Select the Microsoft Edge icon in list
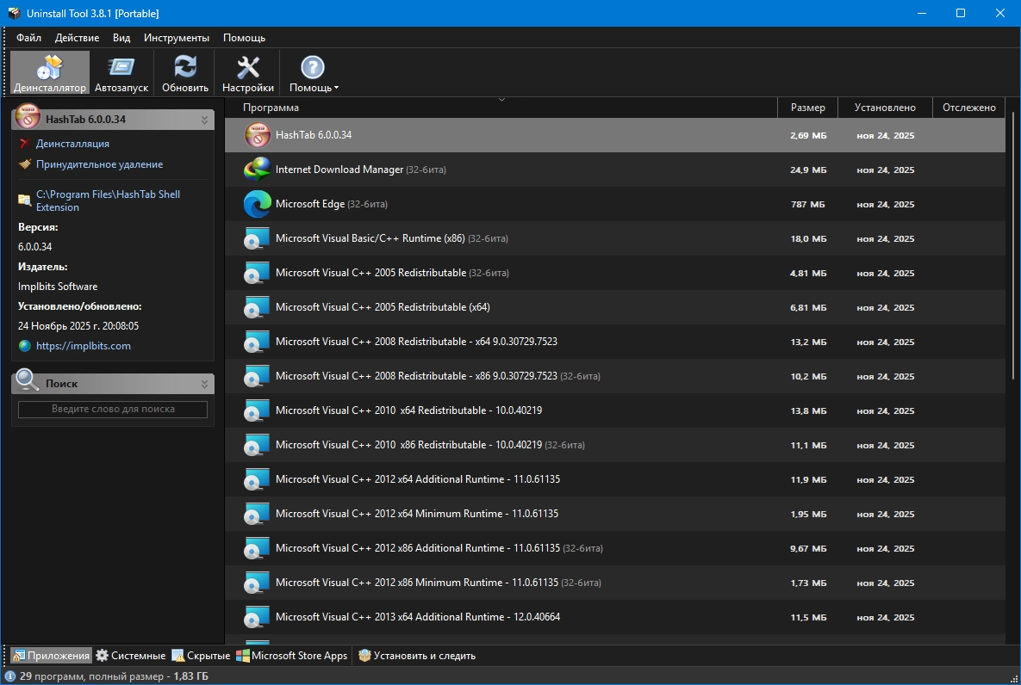1021x685 pixels. (258, 205)
